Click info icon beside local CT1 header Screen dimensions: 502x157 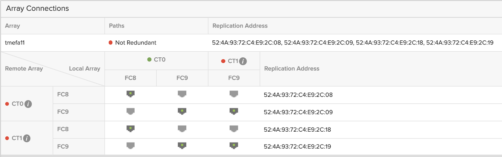(x=243, y=61)
